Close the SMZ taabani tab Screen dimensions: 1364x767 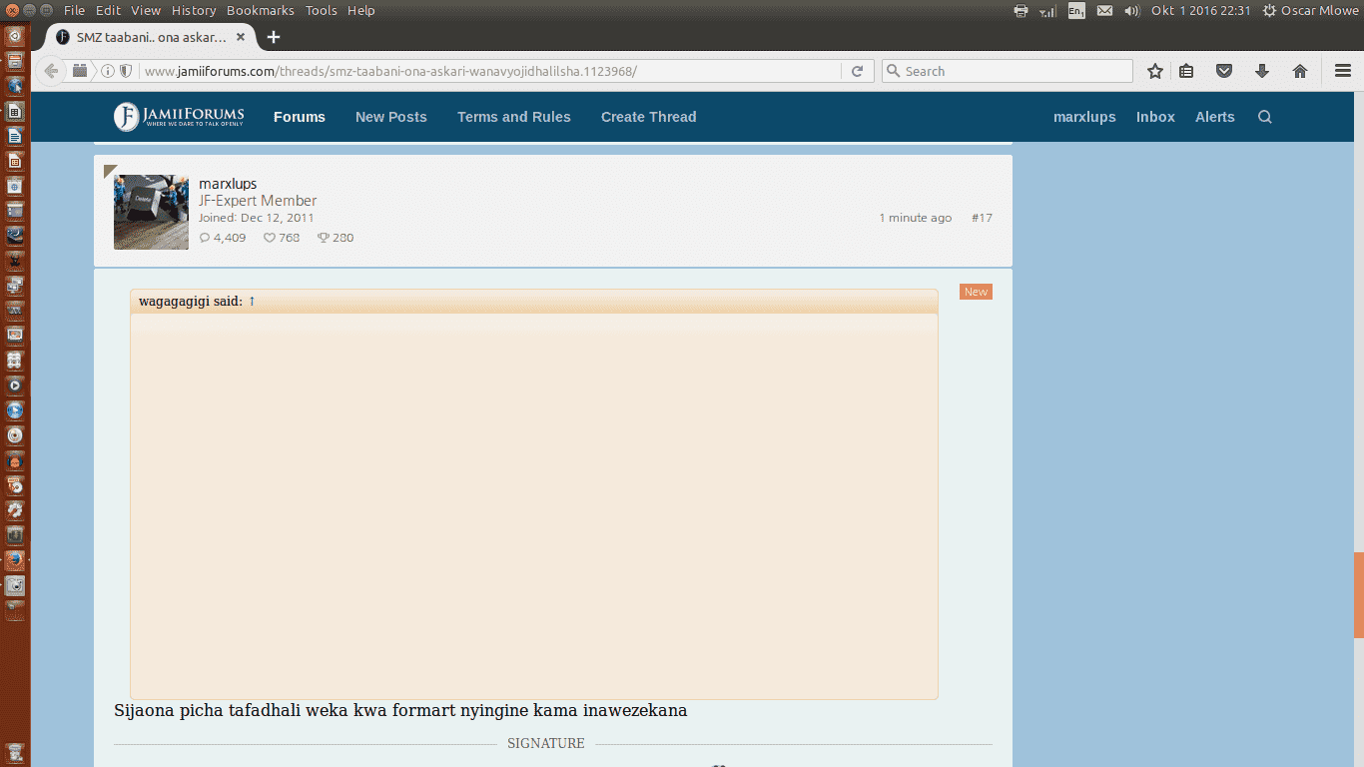pyautogui.click(x=241, y=37)
